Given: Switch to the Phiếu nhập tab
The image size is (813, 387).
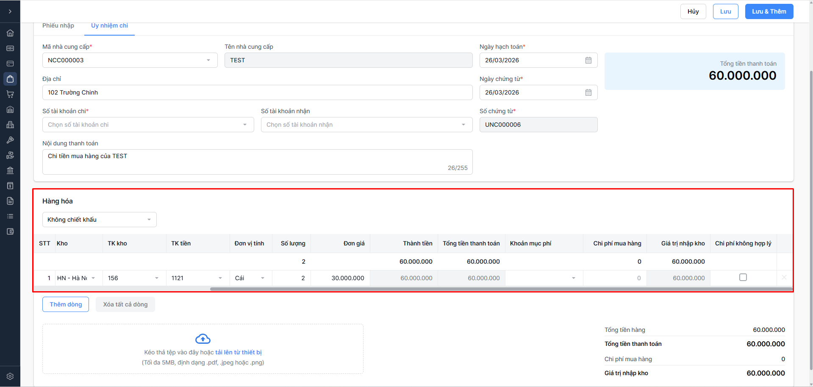Looking at the screenshot, I should (58, 25).
